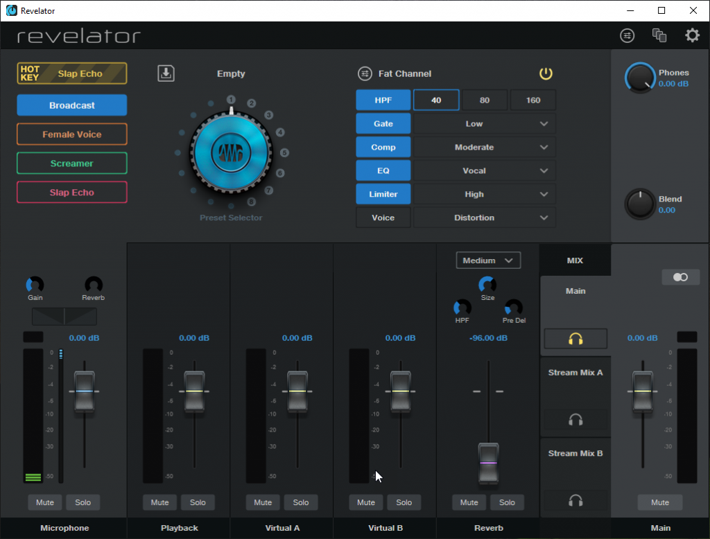Open the Gate Low dropdown
Screen dimensions: 710x539
tap(484, 123)
